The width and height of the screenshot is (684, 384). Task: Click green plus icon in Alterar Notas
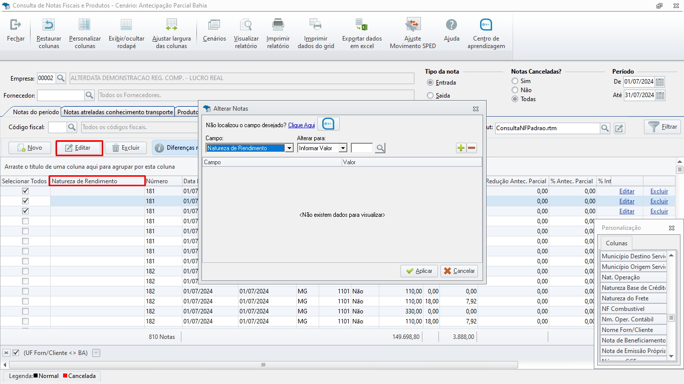click(461, 148)
